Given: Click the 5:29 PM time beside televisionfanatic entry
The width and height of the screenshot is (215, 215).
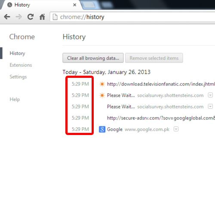Looking at the screenshot, I should pyautogui.click(x=80, y=84).
